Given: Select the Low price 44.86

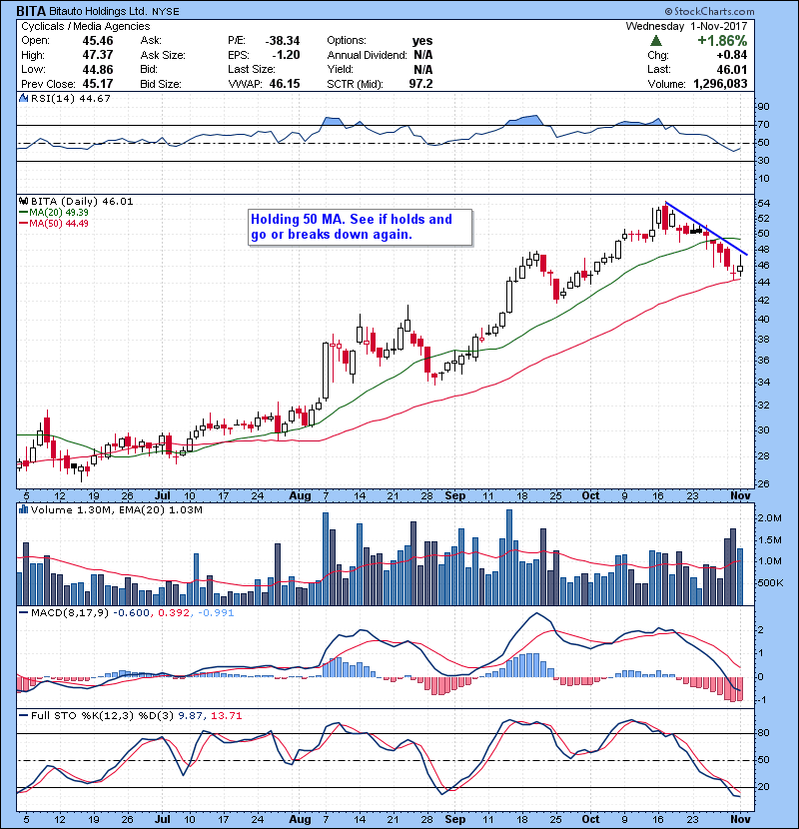Looking at the screenshot, I should point(98,69).
